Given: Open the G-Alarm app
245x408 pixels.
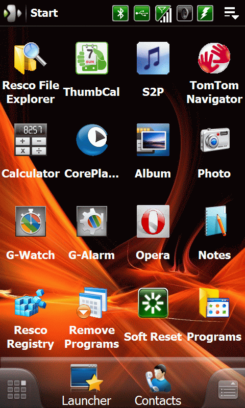Looking at the screenshot, I should click(x=92, y=221).
